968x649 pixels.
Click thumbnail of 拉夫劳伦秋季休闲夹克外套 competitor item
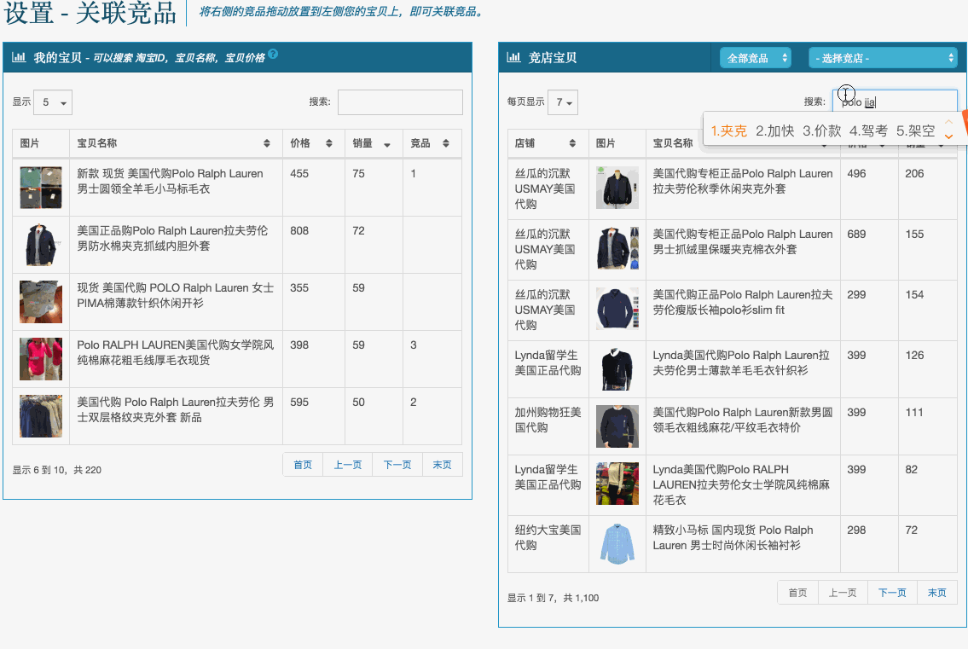pos(617,188)
